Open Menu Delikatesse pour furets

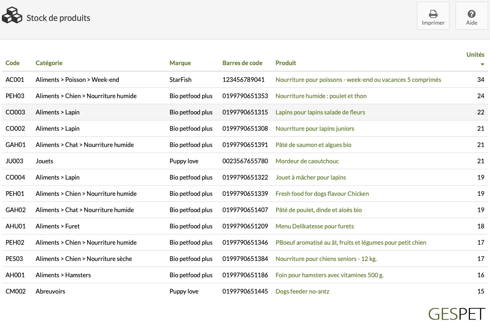coord(315,226)
